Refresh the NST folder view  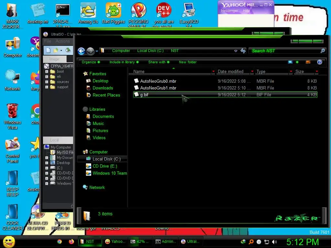[x=243, y=51]
